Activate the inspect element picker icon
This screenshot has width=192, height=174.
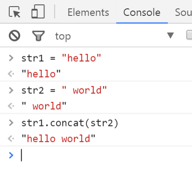pyautogui.click(x=14, y=12)
